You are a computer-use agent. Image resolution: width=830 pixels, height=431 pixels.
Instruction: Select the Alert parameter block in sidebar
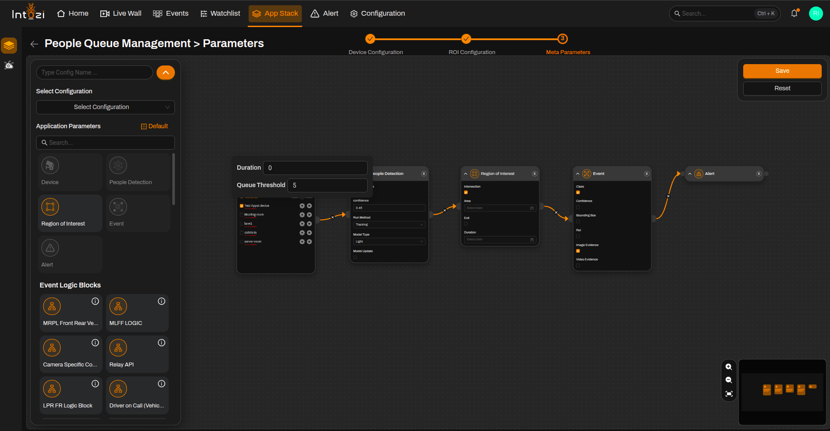(x=70, y=254)
